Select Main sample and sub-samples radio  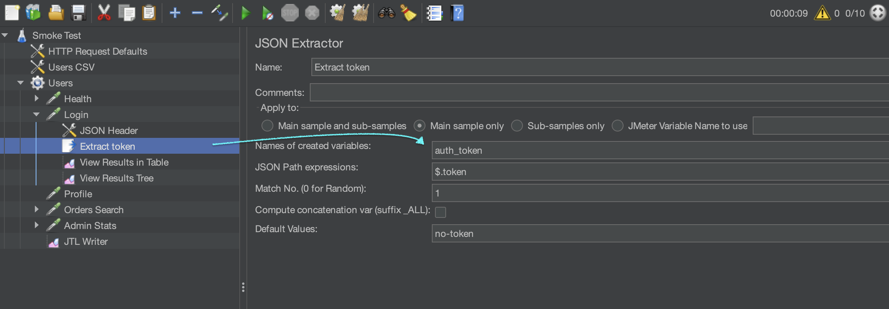coord(267,126)
